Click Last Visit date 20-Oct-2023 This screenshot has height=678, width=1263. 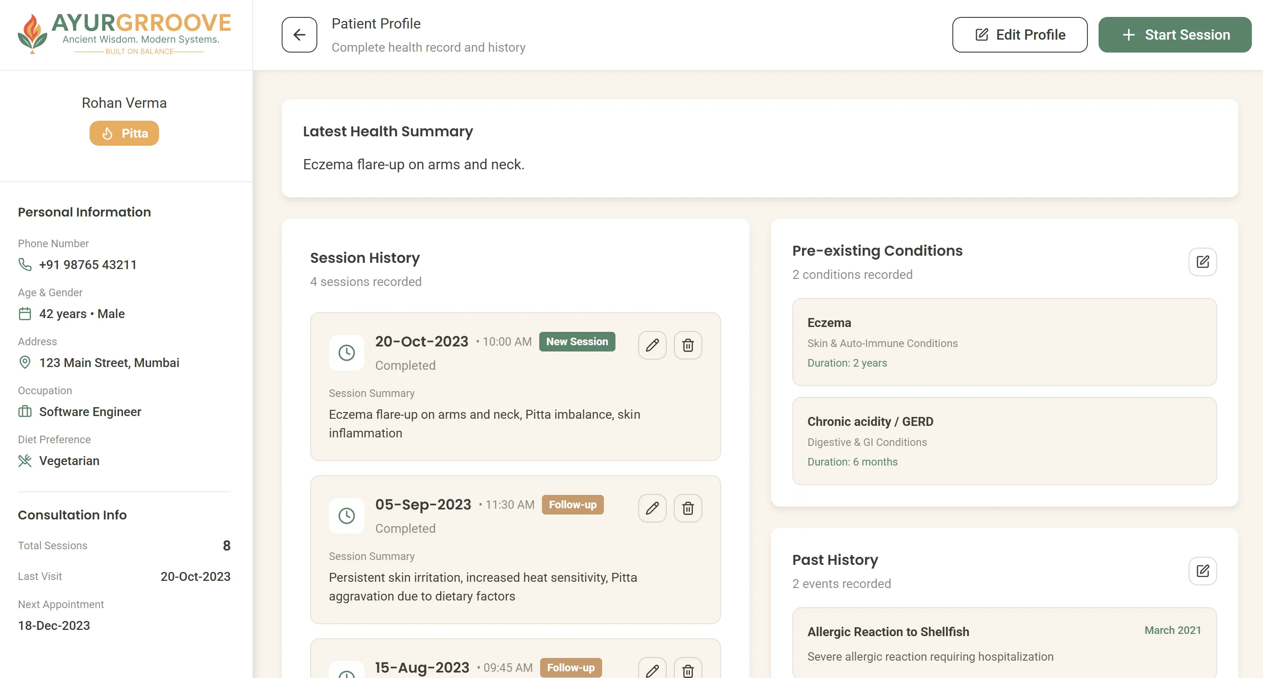click(x=196, y=576)
